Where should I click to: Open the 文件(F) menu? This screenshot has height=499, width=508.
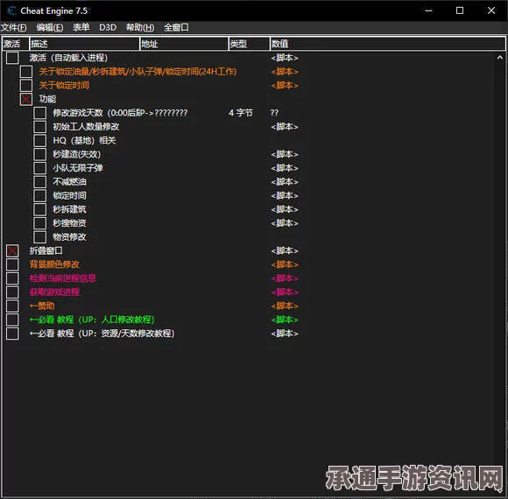(x=14, y=27)
